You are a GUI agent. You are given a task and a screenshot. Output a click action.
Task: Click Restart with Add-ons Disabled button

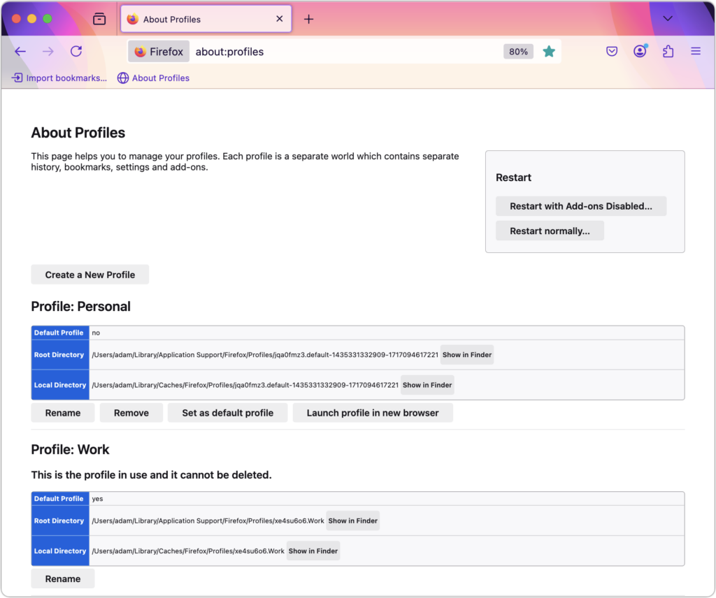[581, 206]
